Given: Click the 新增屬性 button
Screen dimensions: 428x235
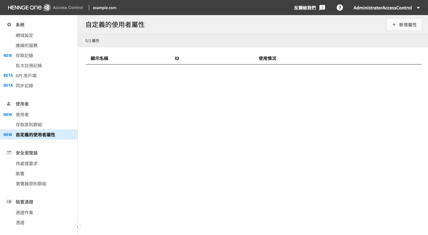Looking at the screenshot, I should pyautogui.click(x=404, y=25).
